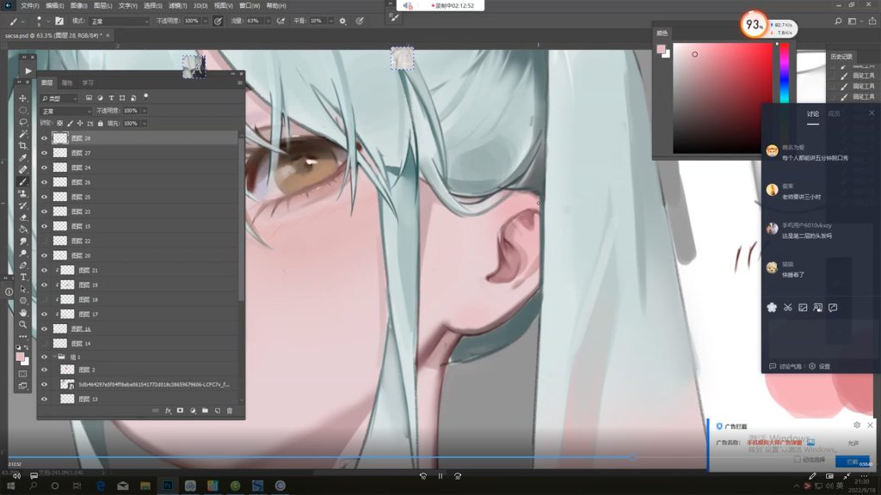
Task: Switch to the 成员 tab in chat
Action: 833,113
